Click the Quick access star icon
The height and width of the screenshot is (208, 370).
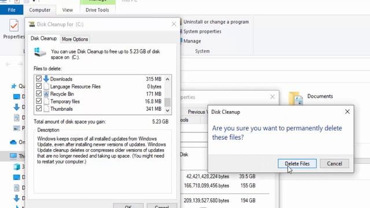point(14,86)
